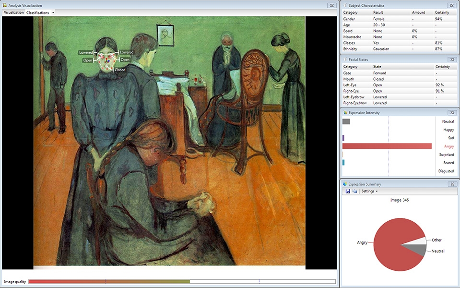This screenshot has height=288, width=460.
Task: Click the Image quality bar
Action: point(182,282)
